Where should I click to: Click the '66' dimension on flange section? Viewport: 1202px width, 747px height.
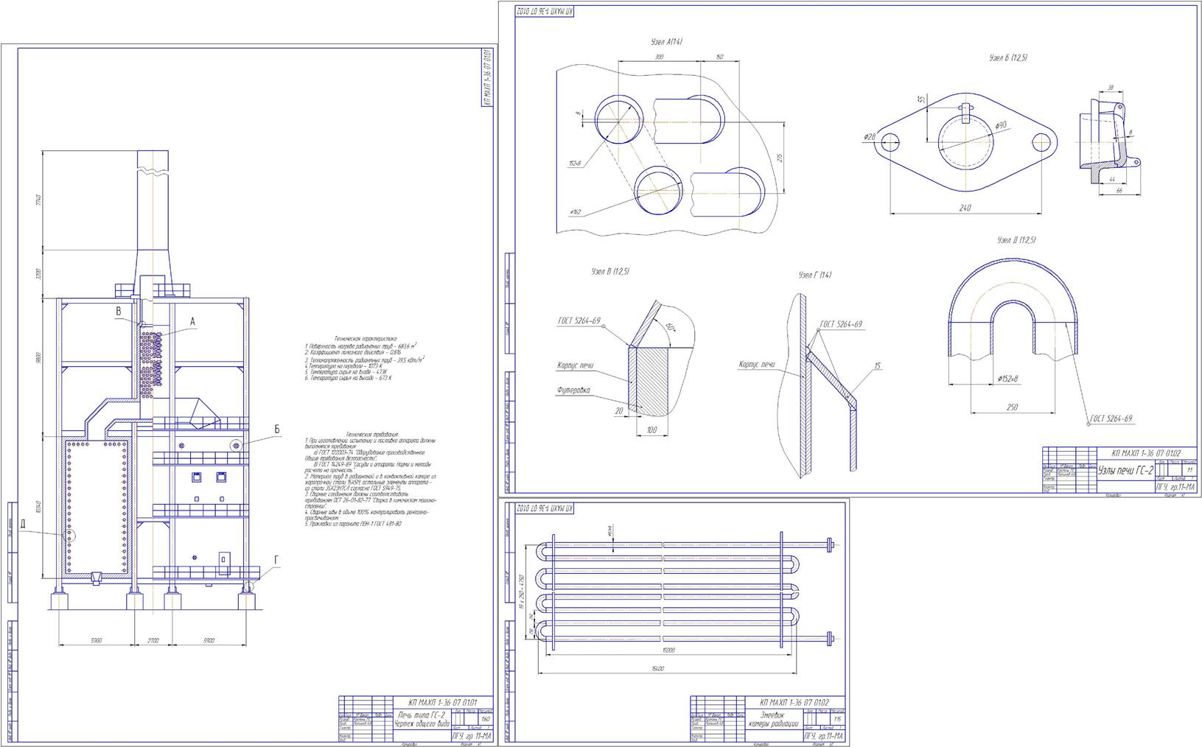(1118, 191)
